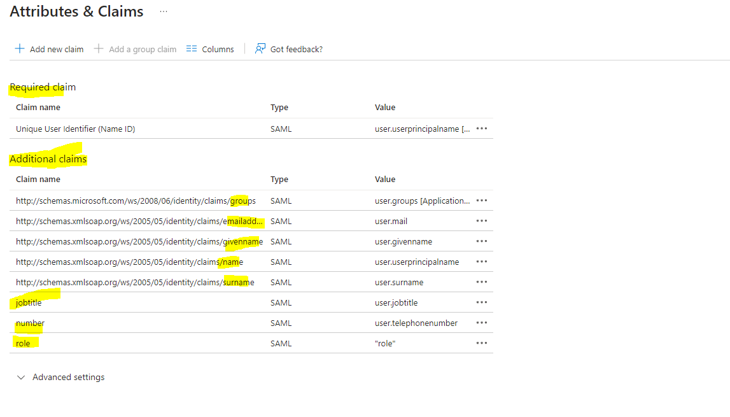
Task: Select the number claim name
Action: (31, 323)
